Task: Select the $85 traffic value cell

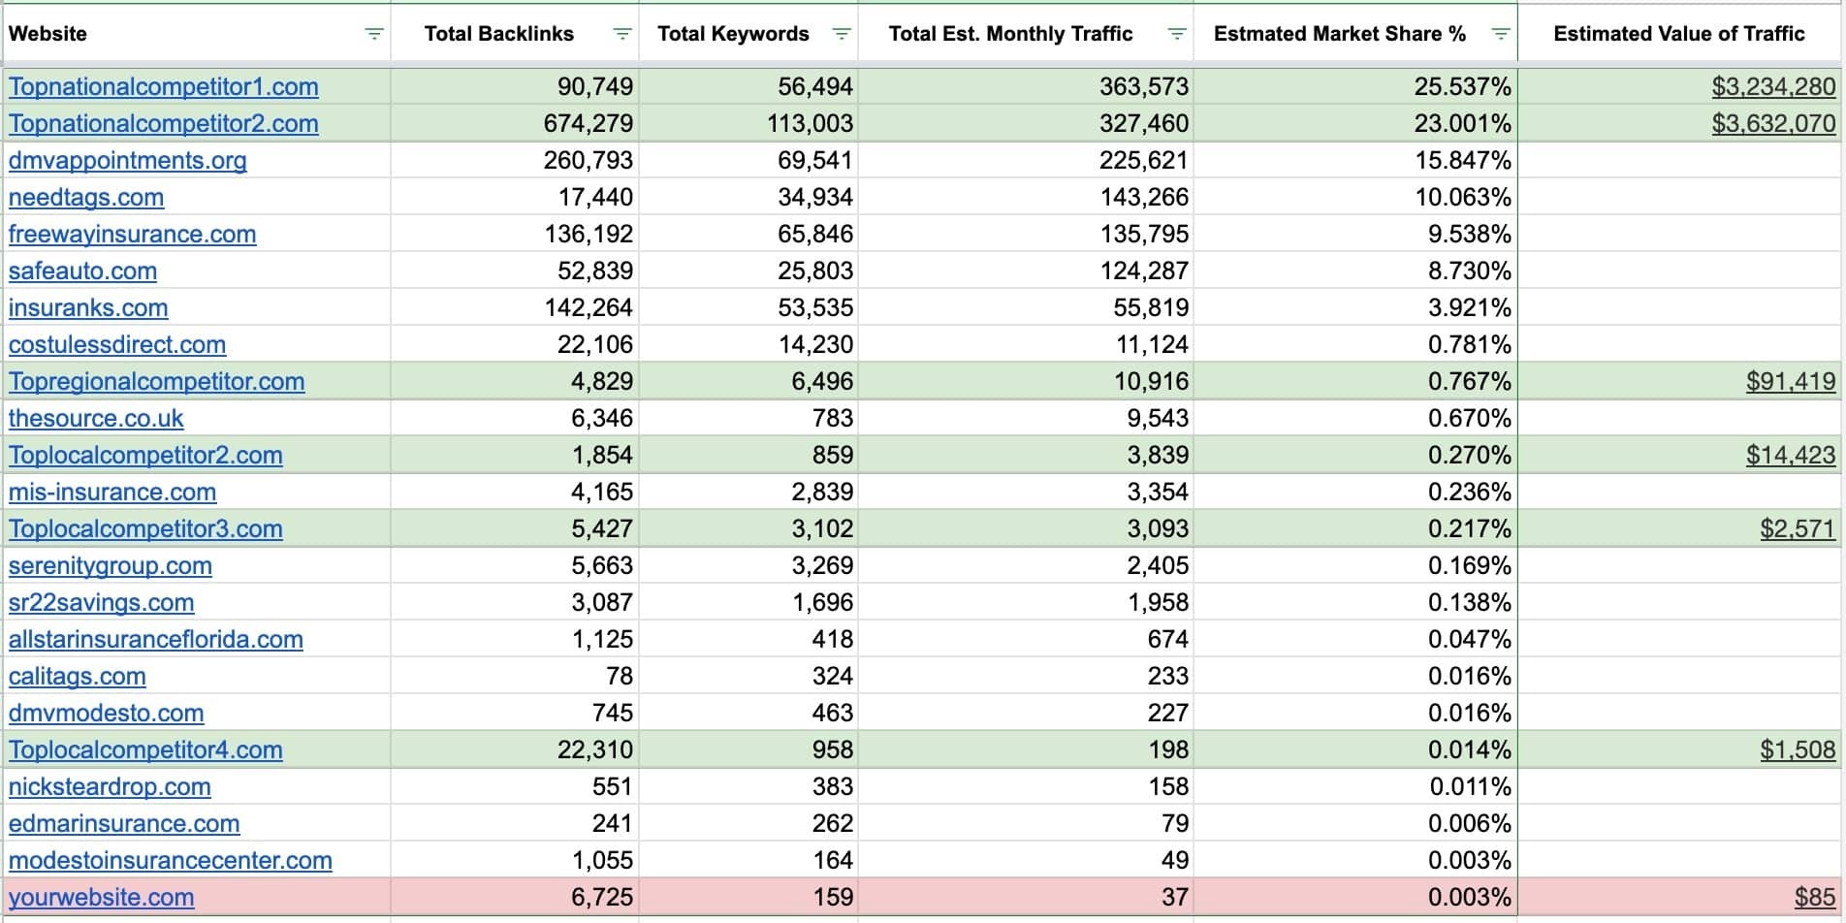Action: [x=1680, y=898]
